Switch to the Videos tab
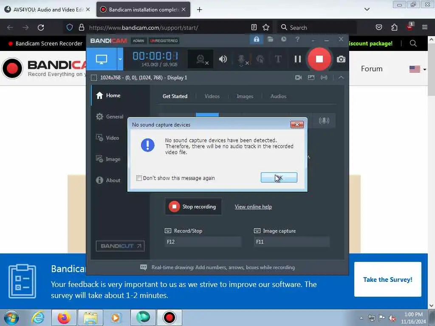This screenshot has height=326, width=435. pos(212,96)
